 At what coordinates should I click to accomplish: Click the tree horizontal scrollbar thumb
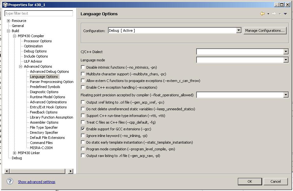[37, 171]
